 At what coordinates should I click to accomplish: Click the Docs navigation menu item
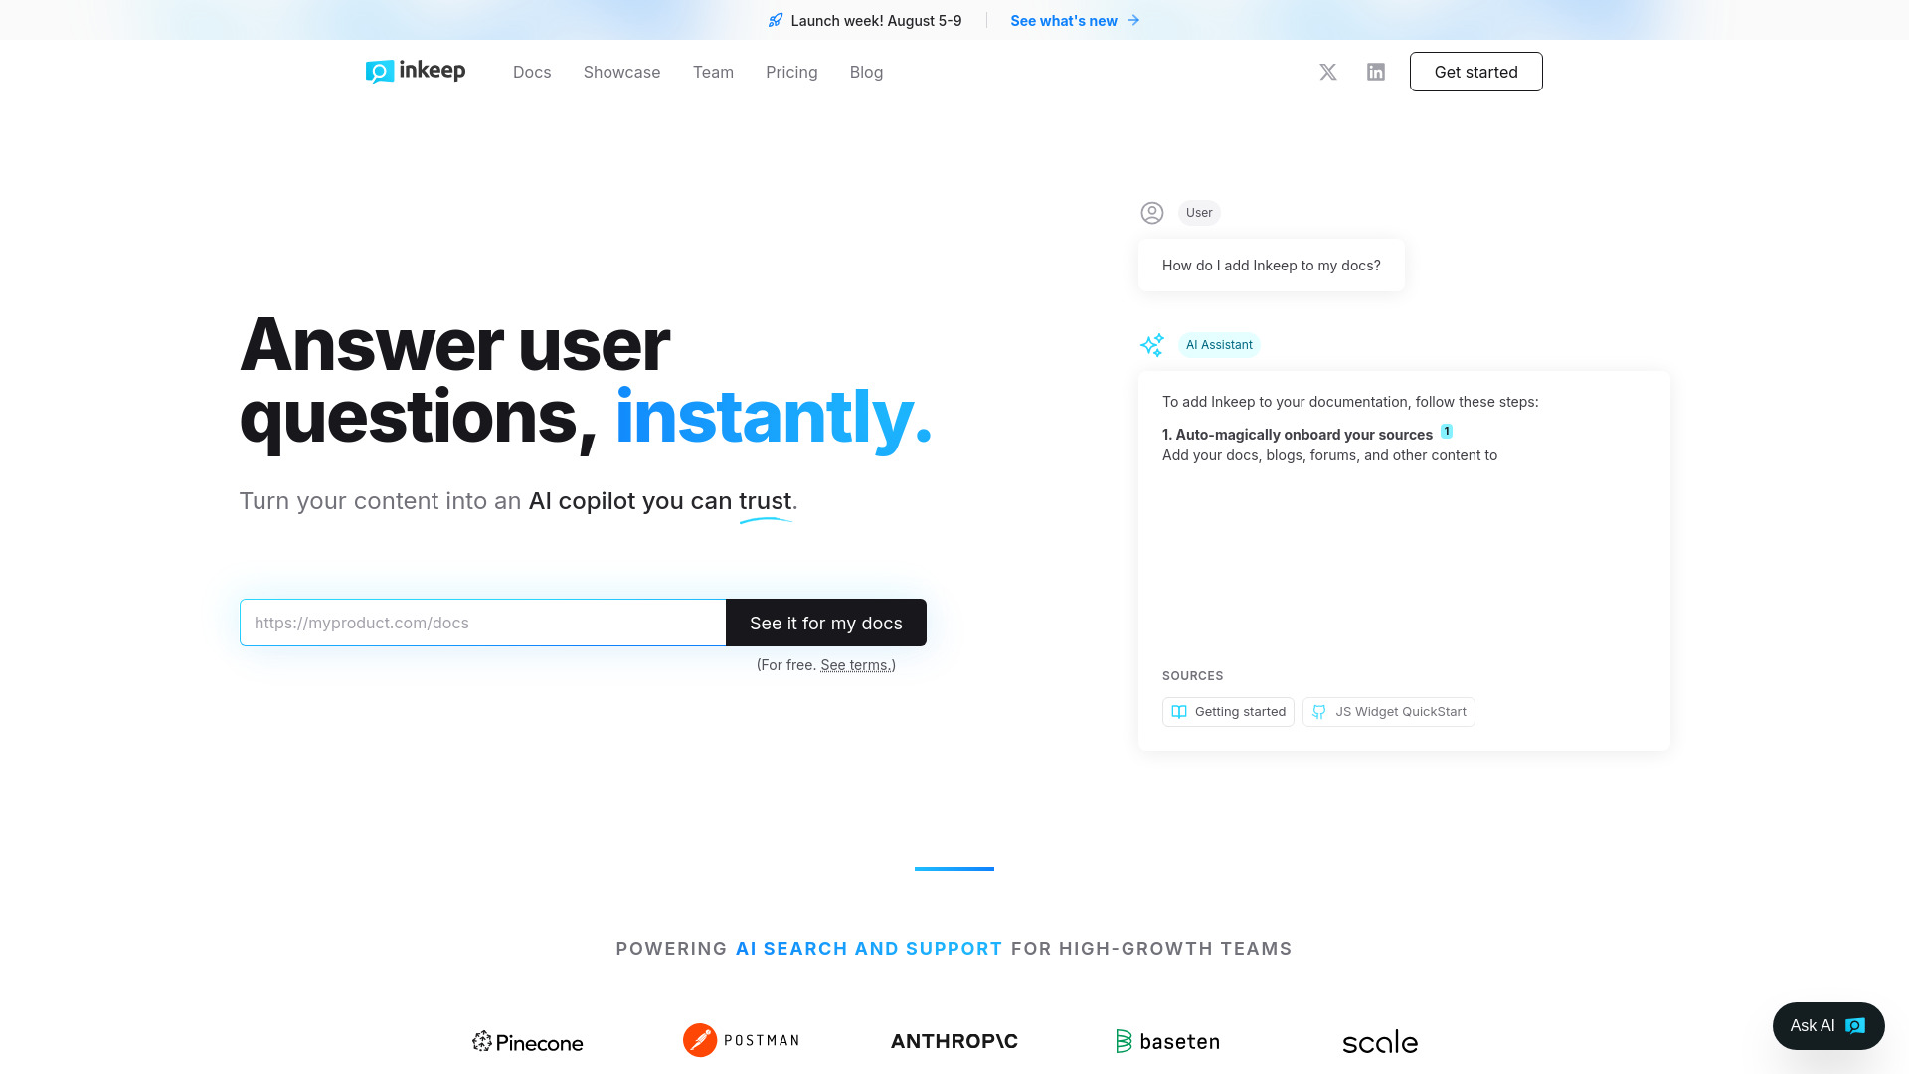click(531, 73)
